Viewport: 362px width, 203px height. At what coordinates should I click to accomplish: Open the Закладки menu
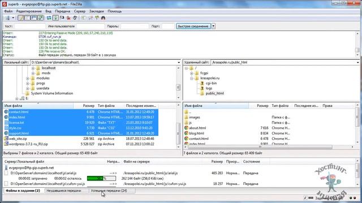97,11
